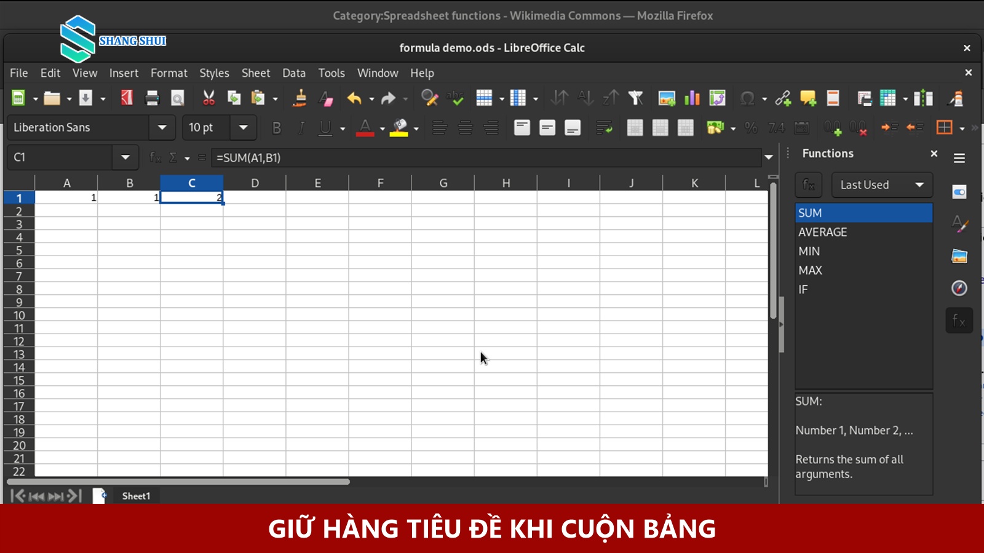
Task: Click the Undo arrow icon
Action: (354, 98)
